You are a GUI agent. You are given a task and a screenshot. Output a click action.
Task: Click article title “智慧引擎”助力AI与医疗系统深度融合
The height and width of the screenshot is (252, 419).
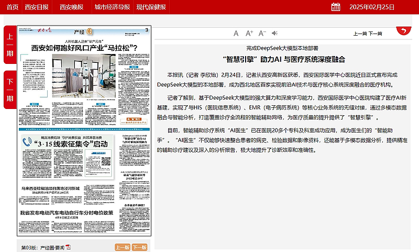(x=283, y=59)
